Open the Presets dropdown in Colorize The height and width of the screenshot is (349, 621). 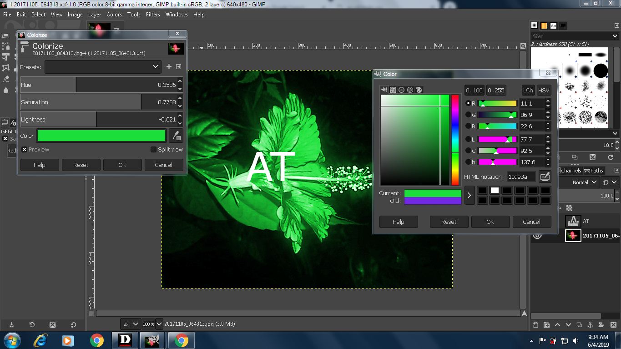tap(103, 67)
